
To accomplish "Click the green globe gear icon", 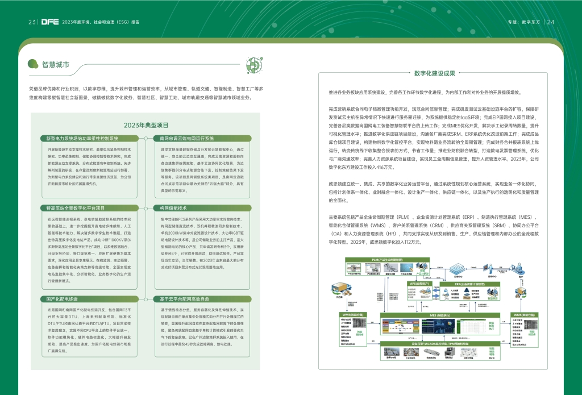I will [x=253, y=64].
